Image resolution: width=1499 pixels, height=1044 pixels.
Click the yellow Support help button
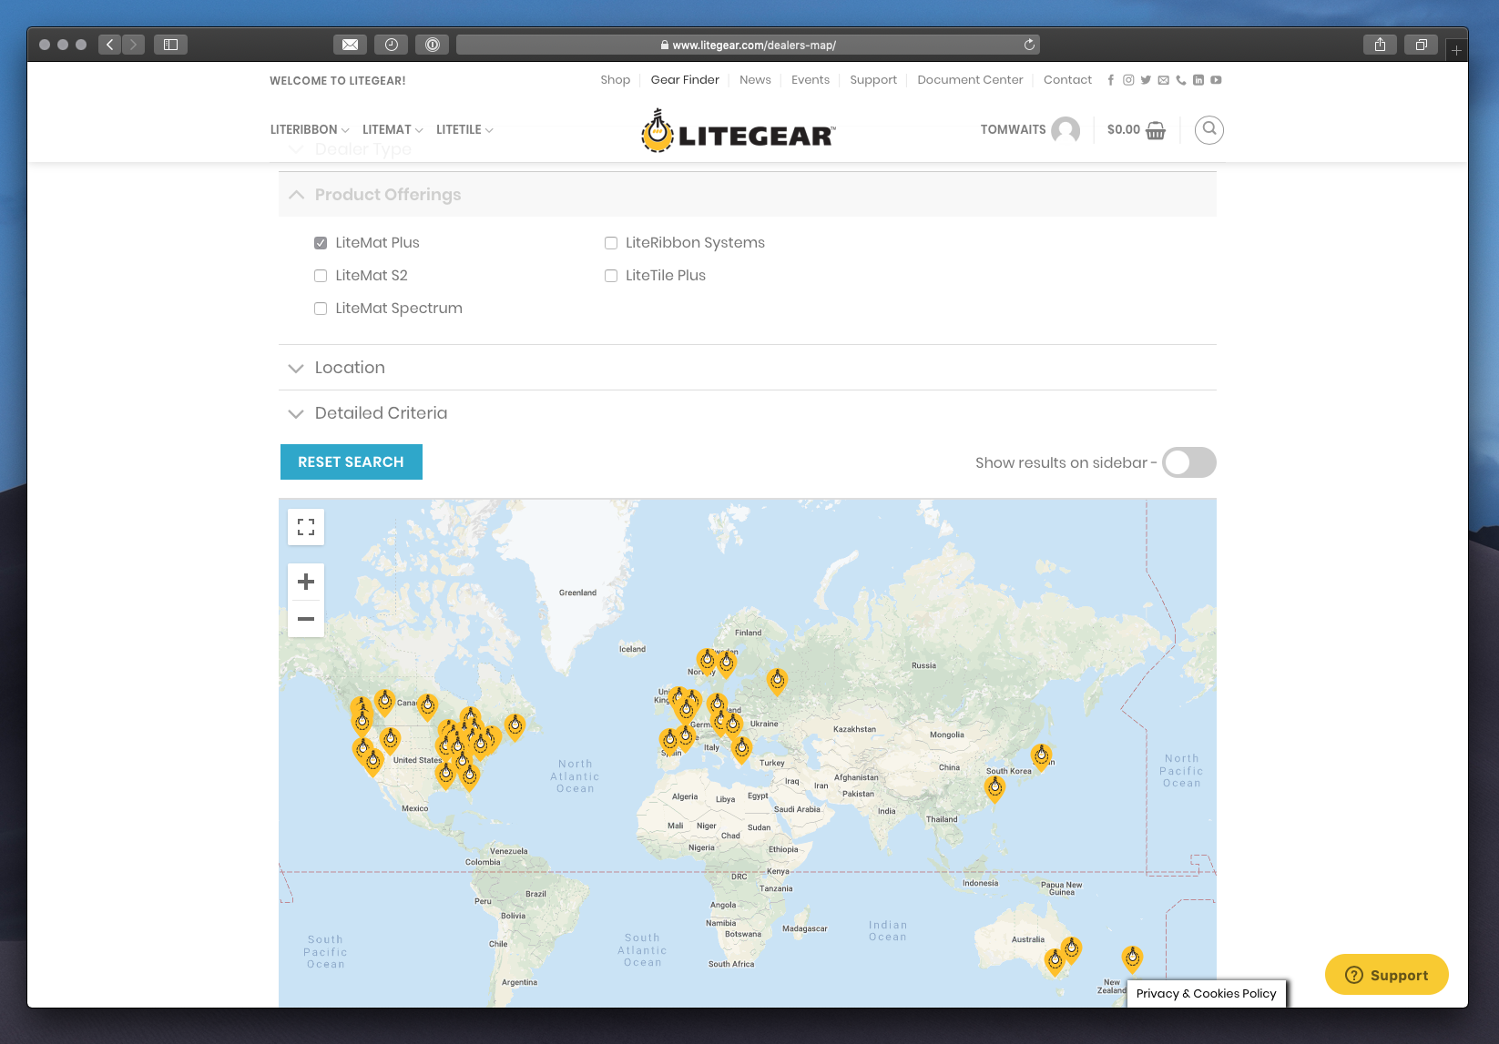1386,975
